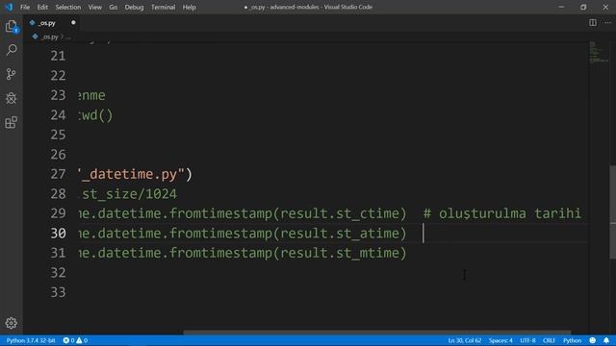Image resolution: width=616 pixels, height=346 pixels.
Task: Click the Python file icon in breadcrumb
Action: click(x=35, y=37)
